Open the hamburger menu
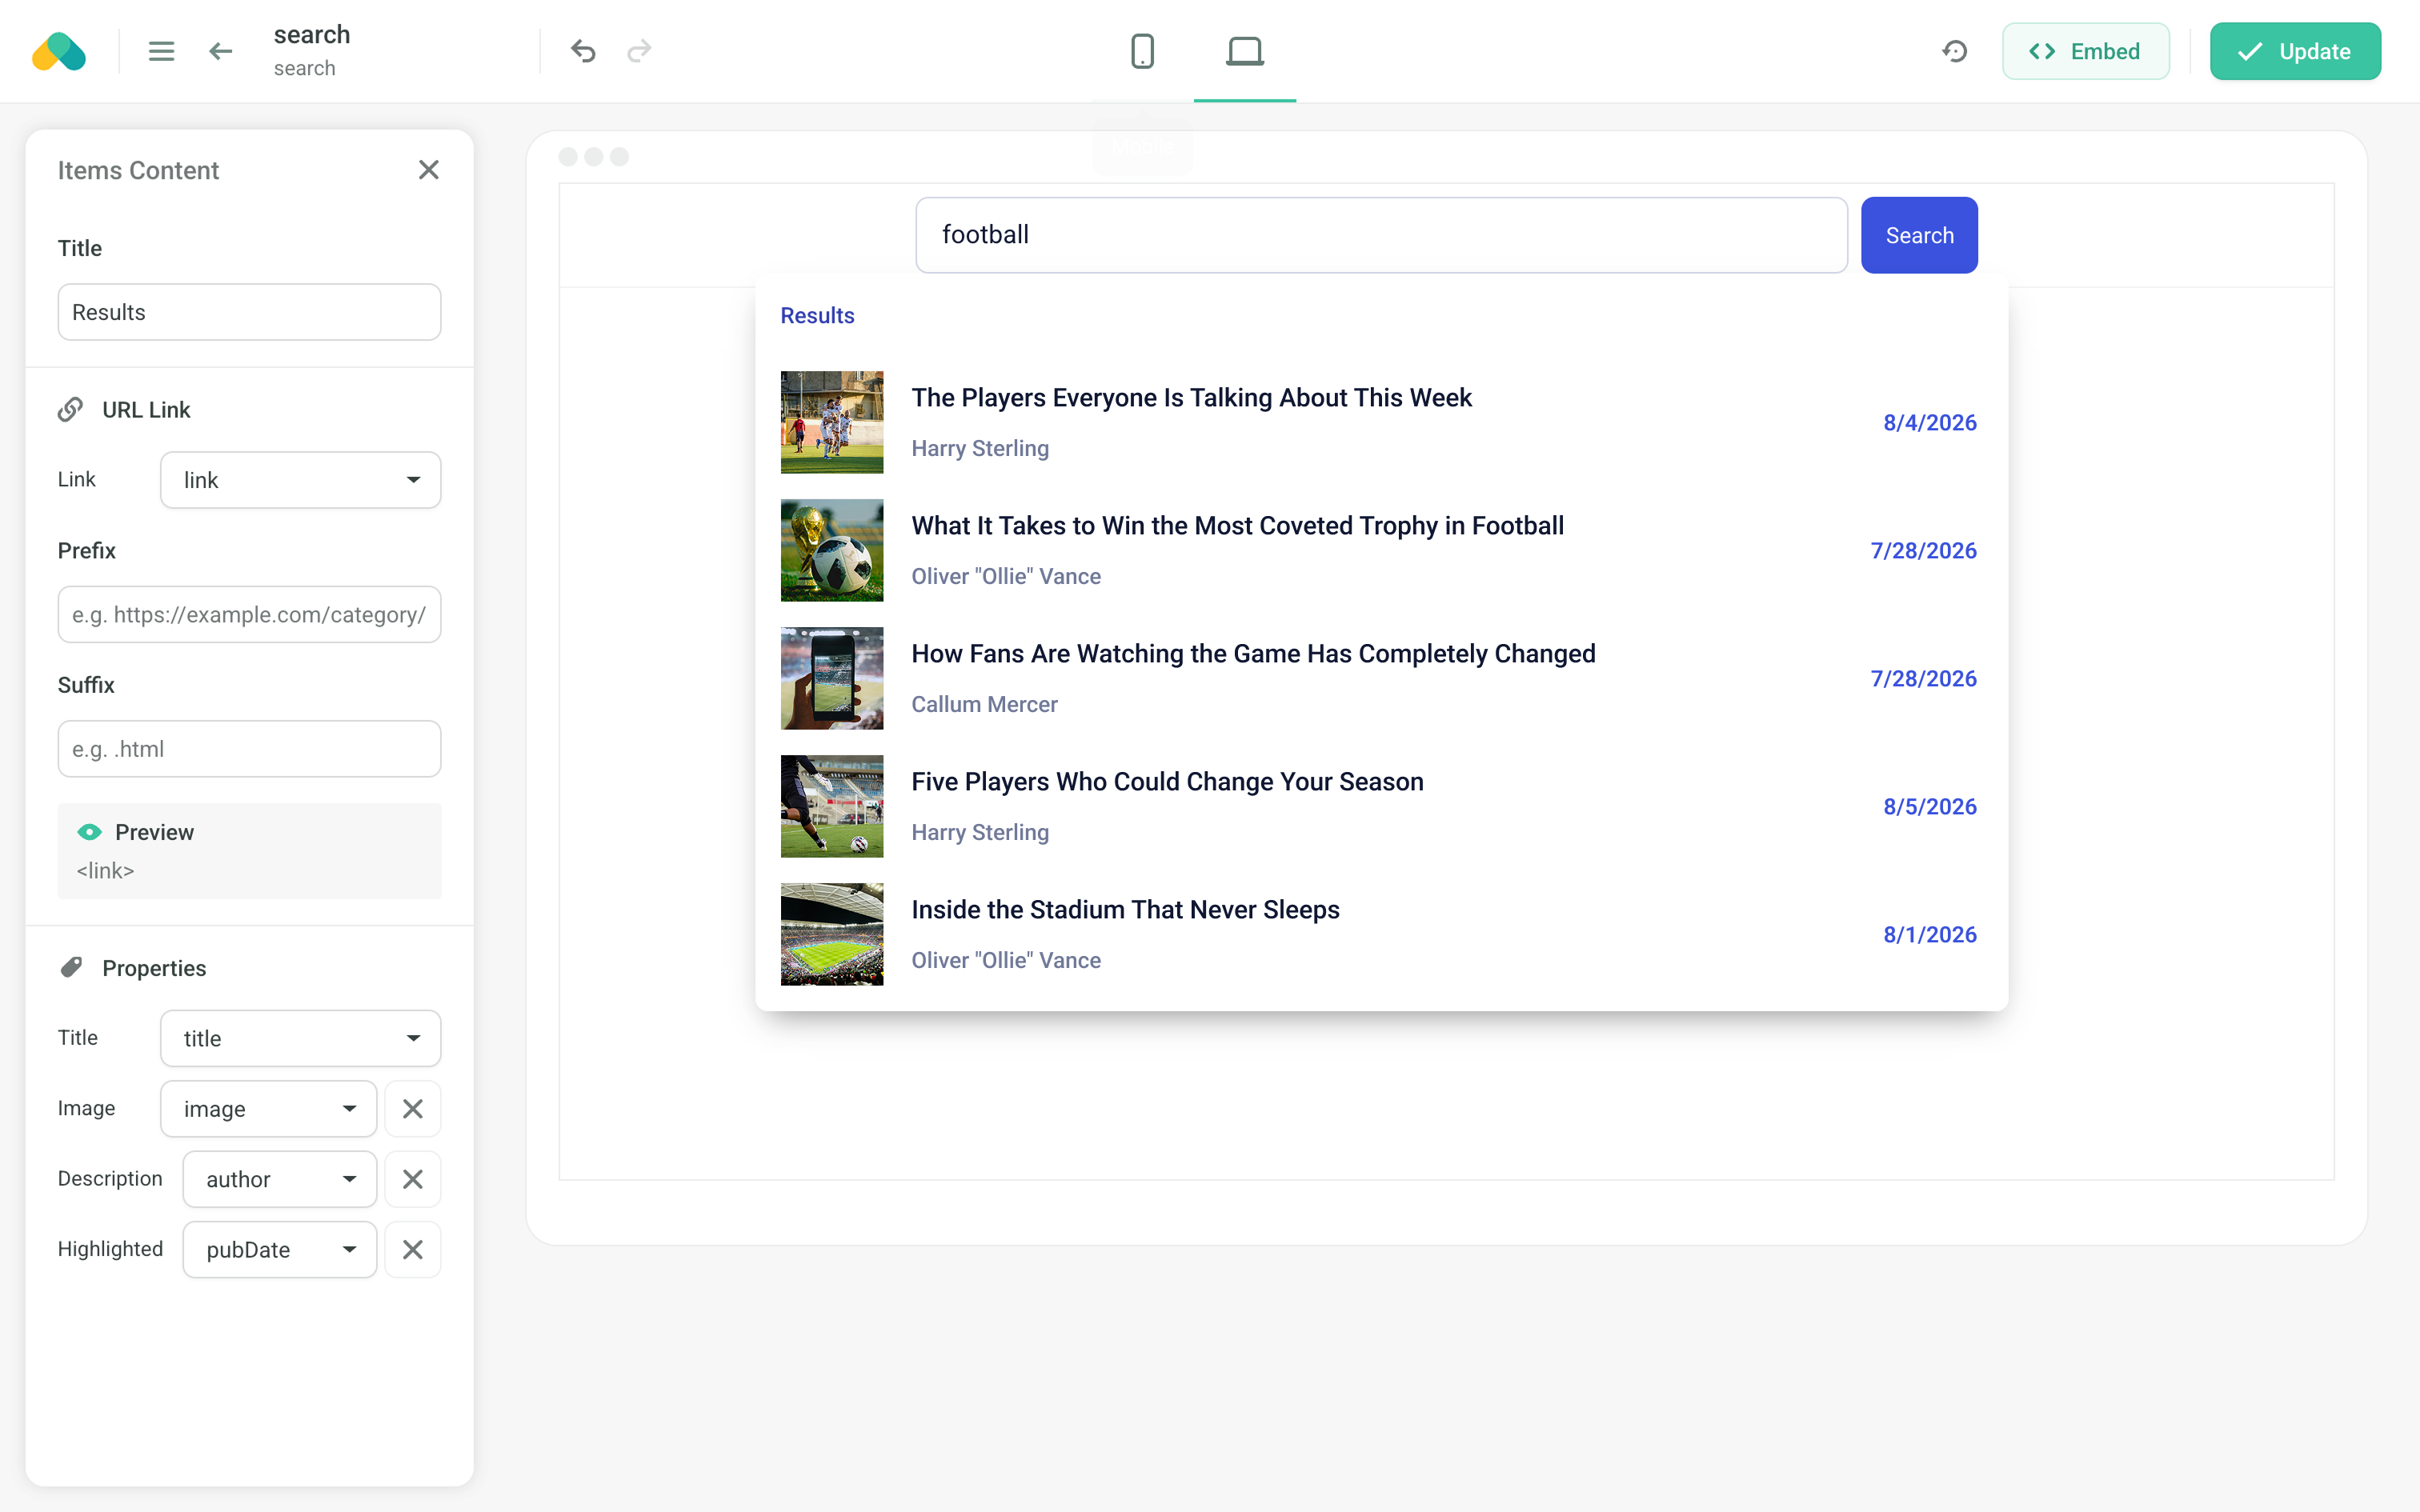The image size is (2420, 1512). coord(161,51)
